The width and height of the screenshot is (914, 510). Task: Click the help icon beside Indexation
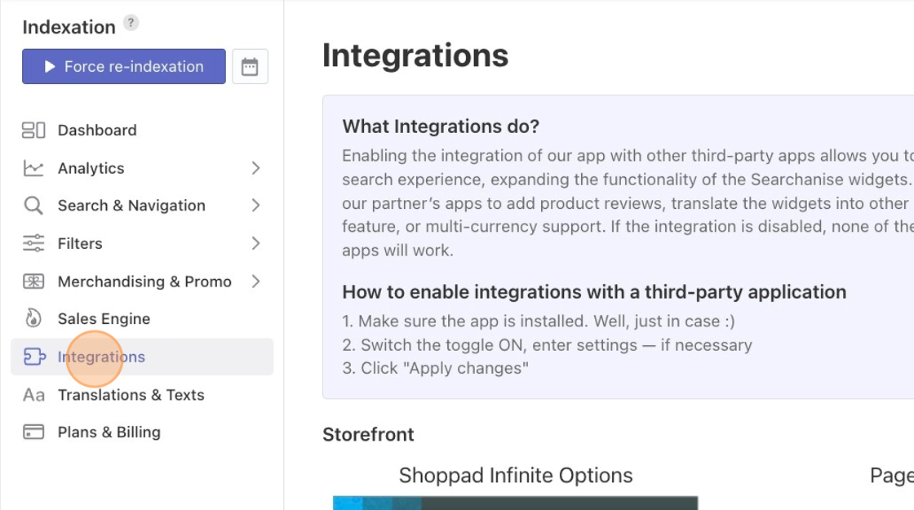[x=131, y=24]
